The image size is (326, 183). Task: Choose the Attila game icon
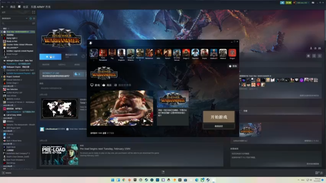coord(159,53)
